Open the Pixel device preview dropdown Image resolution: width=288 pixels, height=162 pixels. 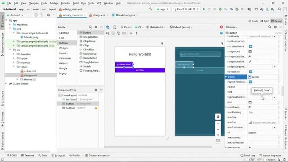pyautogui.click(x=126, y=27)
